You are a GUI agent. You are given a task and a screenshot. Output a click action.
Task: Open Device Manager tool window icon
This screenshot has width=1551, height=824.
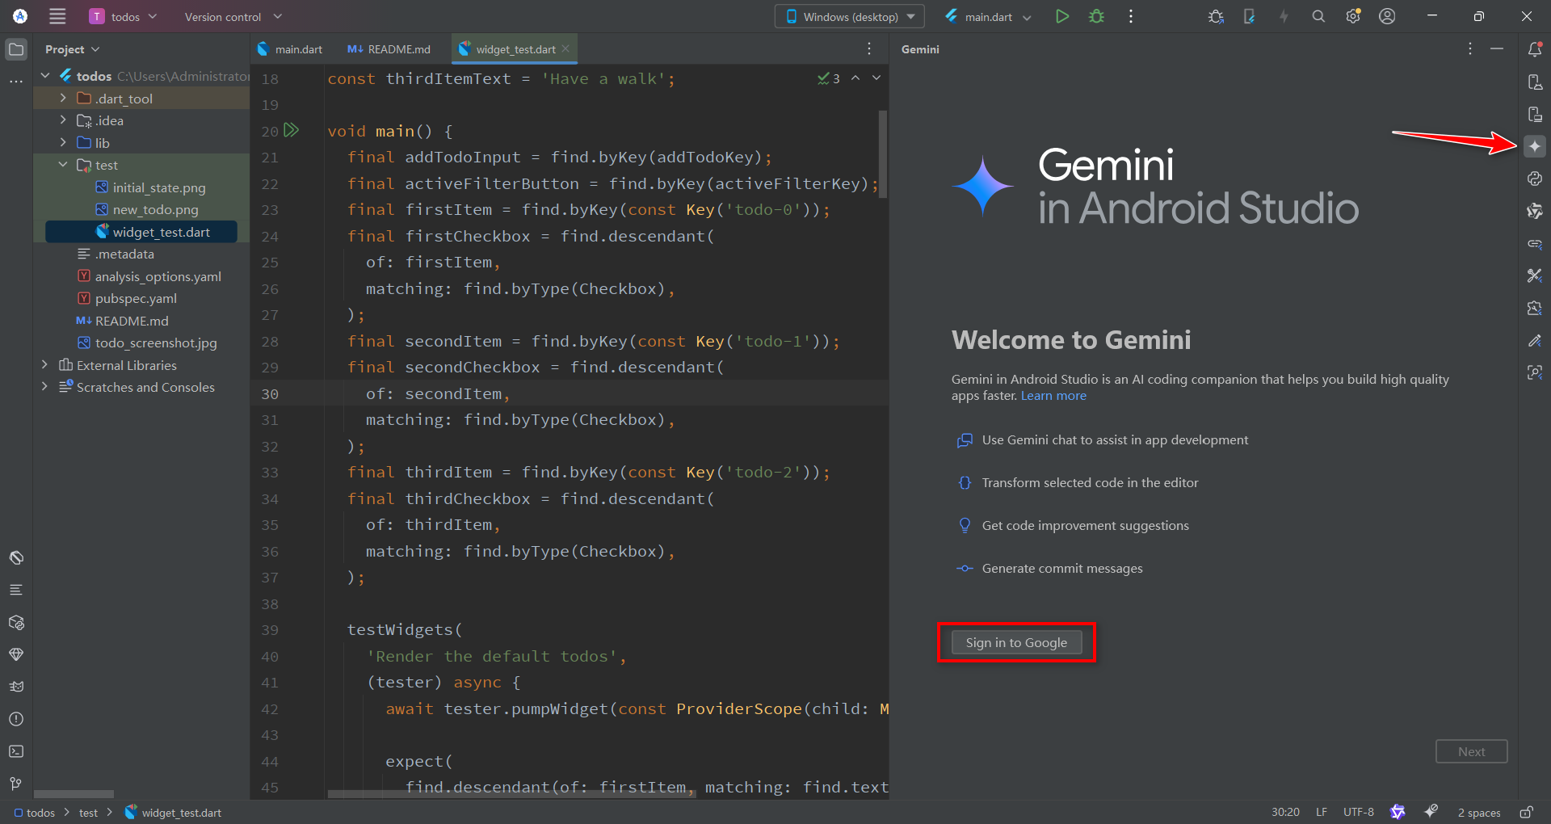coord(1535,82)
